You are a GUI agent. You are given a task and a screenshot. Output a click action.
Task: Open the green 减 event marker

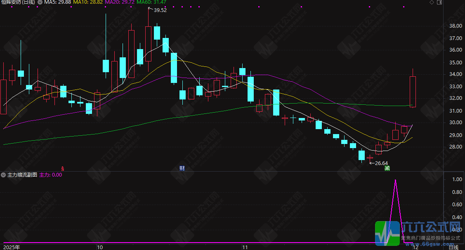tap(387, 168)
